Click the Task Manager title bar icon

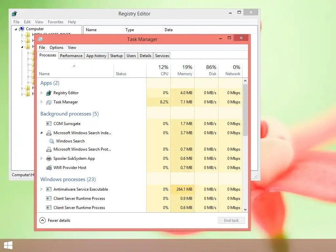click(40, 39)
